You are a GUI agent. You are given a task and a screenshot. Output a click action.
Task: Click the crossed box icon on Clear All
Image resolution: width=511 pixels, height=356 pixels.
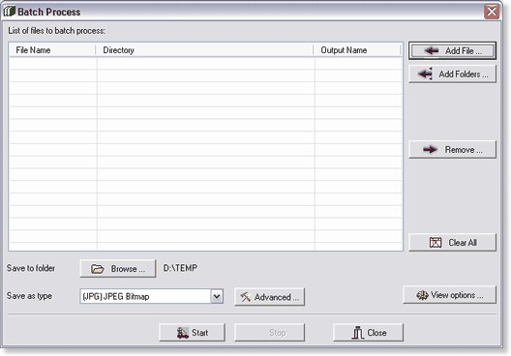point(436,242)
